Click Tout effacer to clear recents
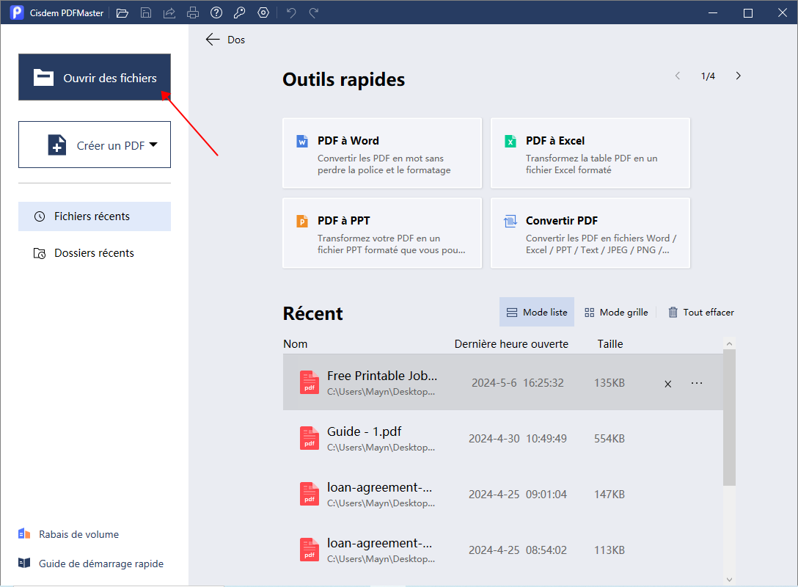Image resolution: width=798 pixels, height=587 pixels. [x=701, y=312]
